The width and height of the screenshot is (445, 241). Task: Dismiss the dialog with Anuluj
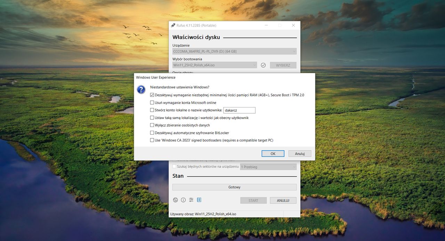click(300, 153)
